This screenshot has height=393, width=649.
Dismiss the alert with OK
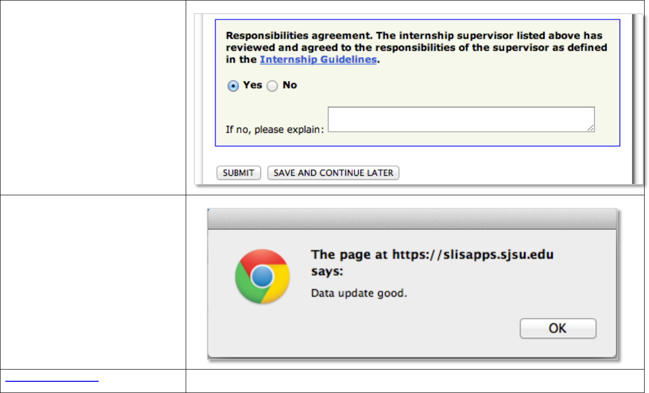[x=558, y=328]
